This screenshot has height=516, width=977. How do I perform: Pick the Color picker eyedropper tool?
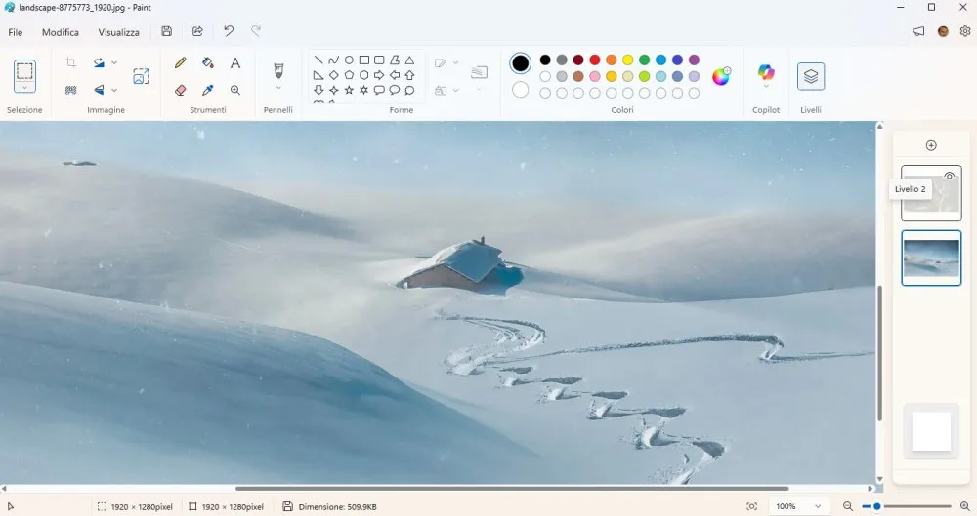[x=208, y=90]
